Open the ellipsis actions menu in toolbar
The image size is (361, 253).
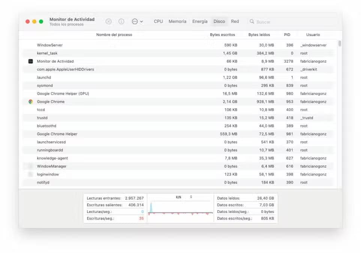pyautogui.click(x=137, y=22)
